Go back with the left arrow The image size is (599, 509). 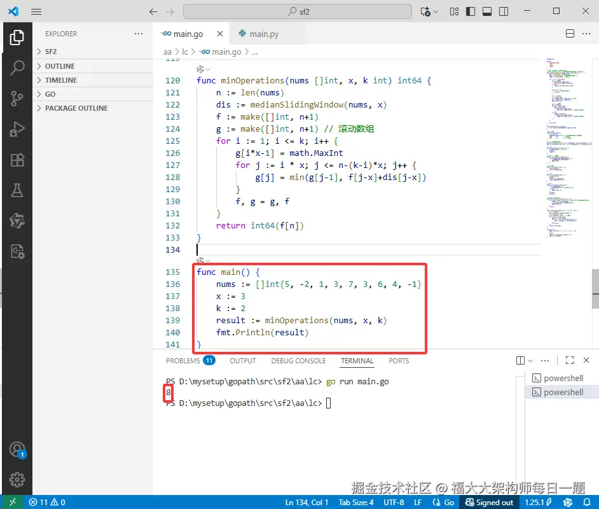153,11
